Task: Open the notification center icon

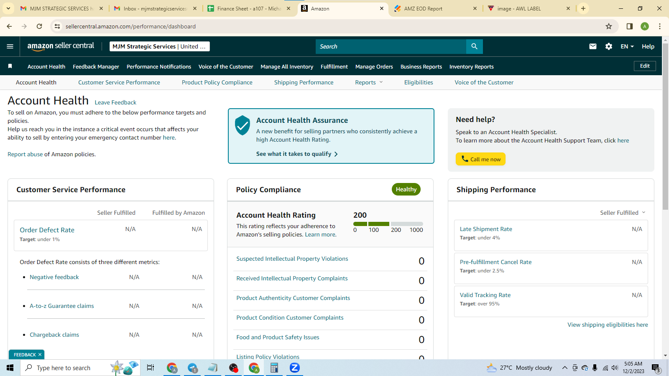Action: (x=656, y=368)
